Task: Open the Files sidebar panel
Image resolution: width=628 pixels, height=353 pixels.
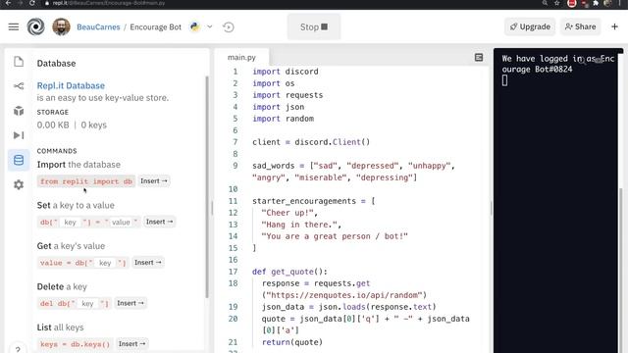Action: [x=19, y=62]
